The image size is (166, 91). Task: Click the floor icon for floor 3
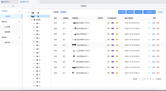pos(37,34)
